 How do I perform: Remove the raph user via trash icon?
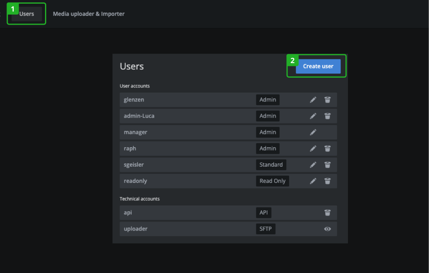click(328, 148)
